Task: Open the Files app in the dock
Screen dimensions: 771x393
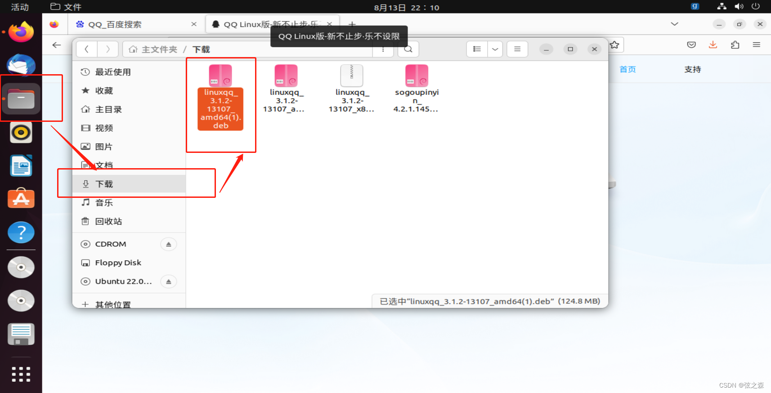Action: (21, 98)
